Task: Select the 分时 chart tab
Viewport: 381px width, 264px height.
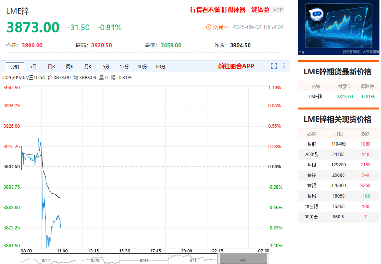Action: 15,67
